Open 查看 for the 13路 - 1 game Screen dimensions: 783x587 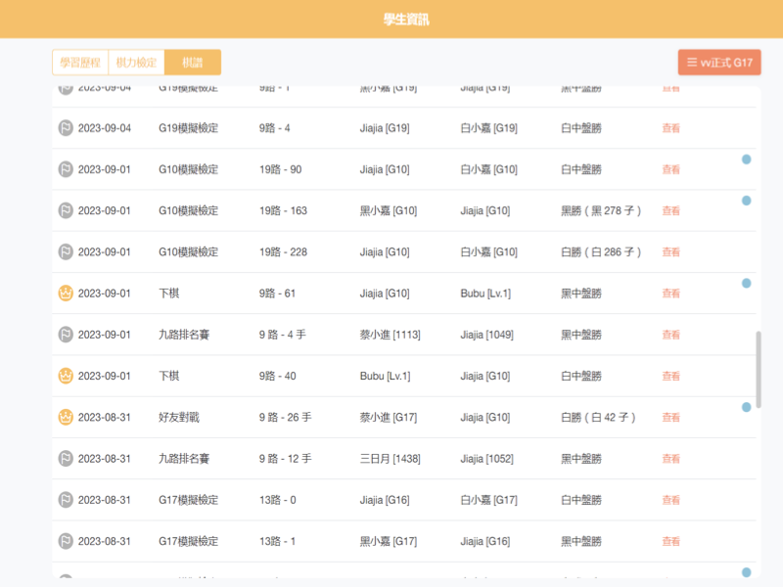pyautogui.click(x=670, y=541)
